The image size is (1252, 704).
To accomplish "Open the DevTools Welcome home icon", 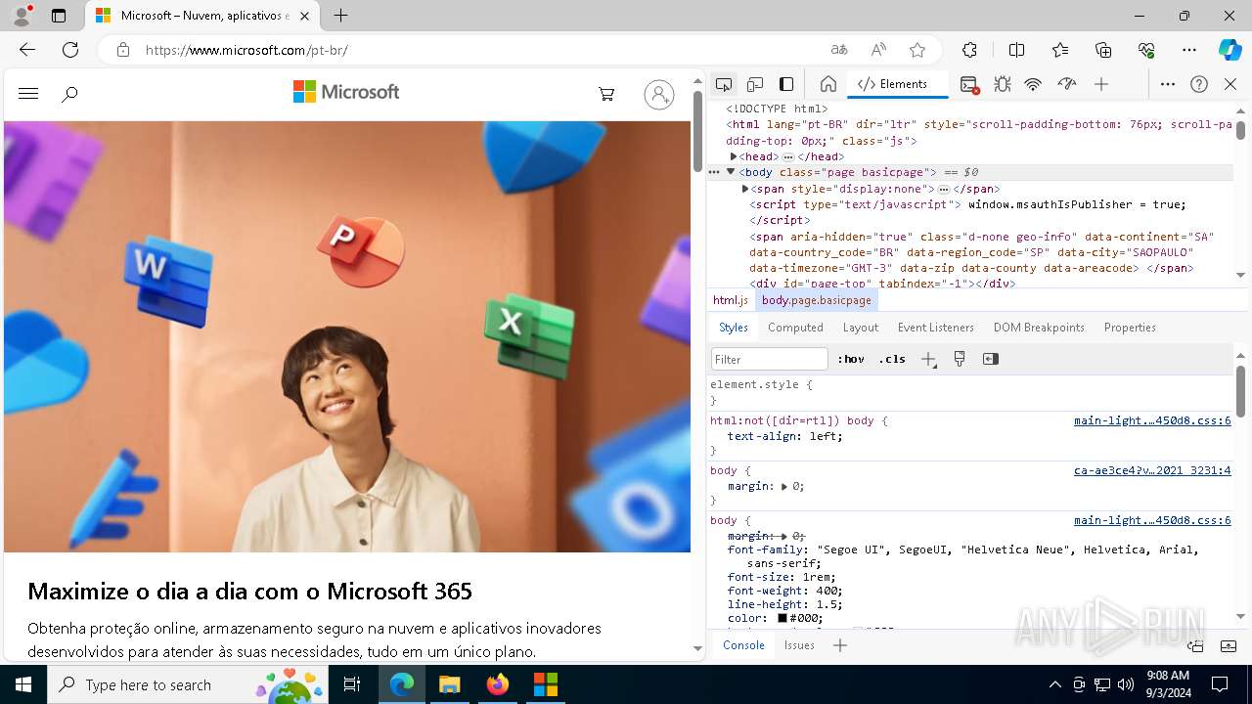I will [x=827, y=84].
